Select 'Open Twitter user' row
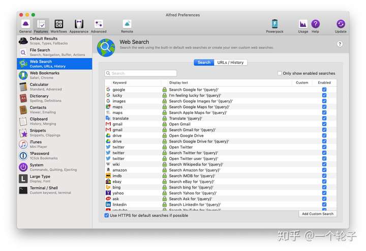Image resolution: width=366 pixels, height=251 pixels. [221, 158]
